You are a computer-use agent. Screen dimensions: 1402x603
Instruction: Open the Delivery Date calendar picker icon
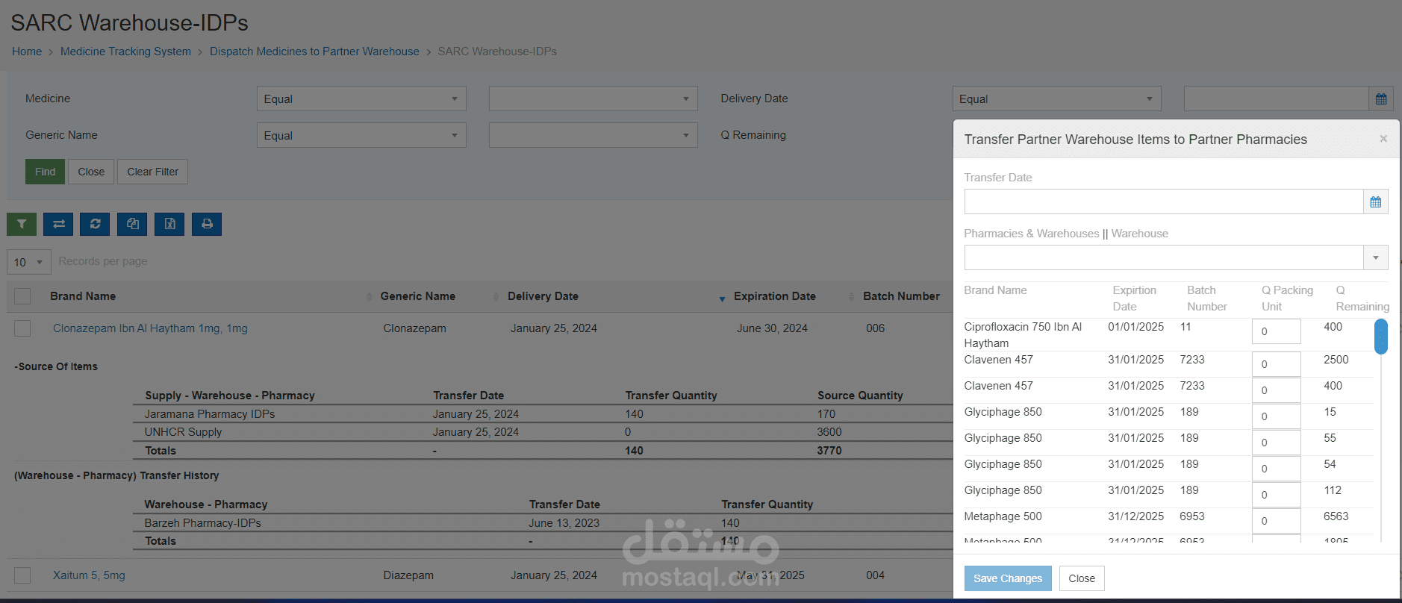pos(1381,99)
